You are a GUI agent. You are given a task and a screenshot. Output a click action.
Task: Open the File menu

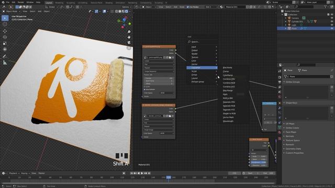click(x=8, y=2)
